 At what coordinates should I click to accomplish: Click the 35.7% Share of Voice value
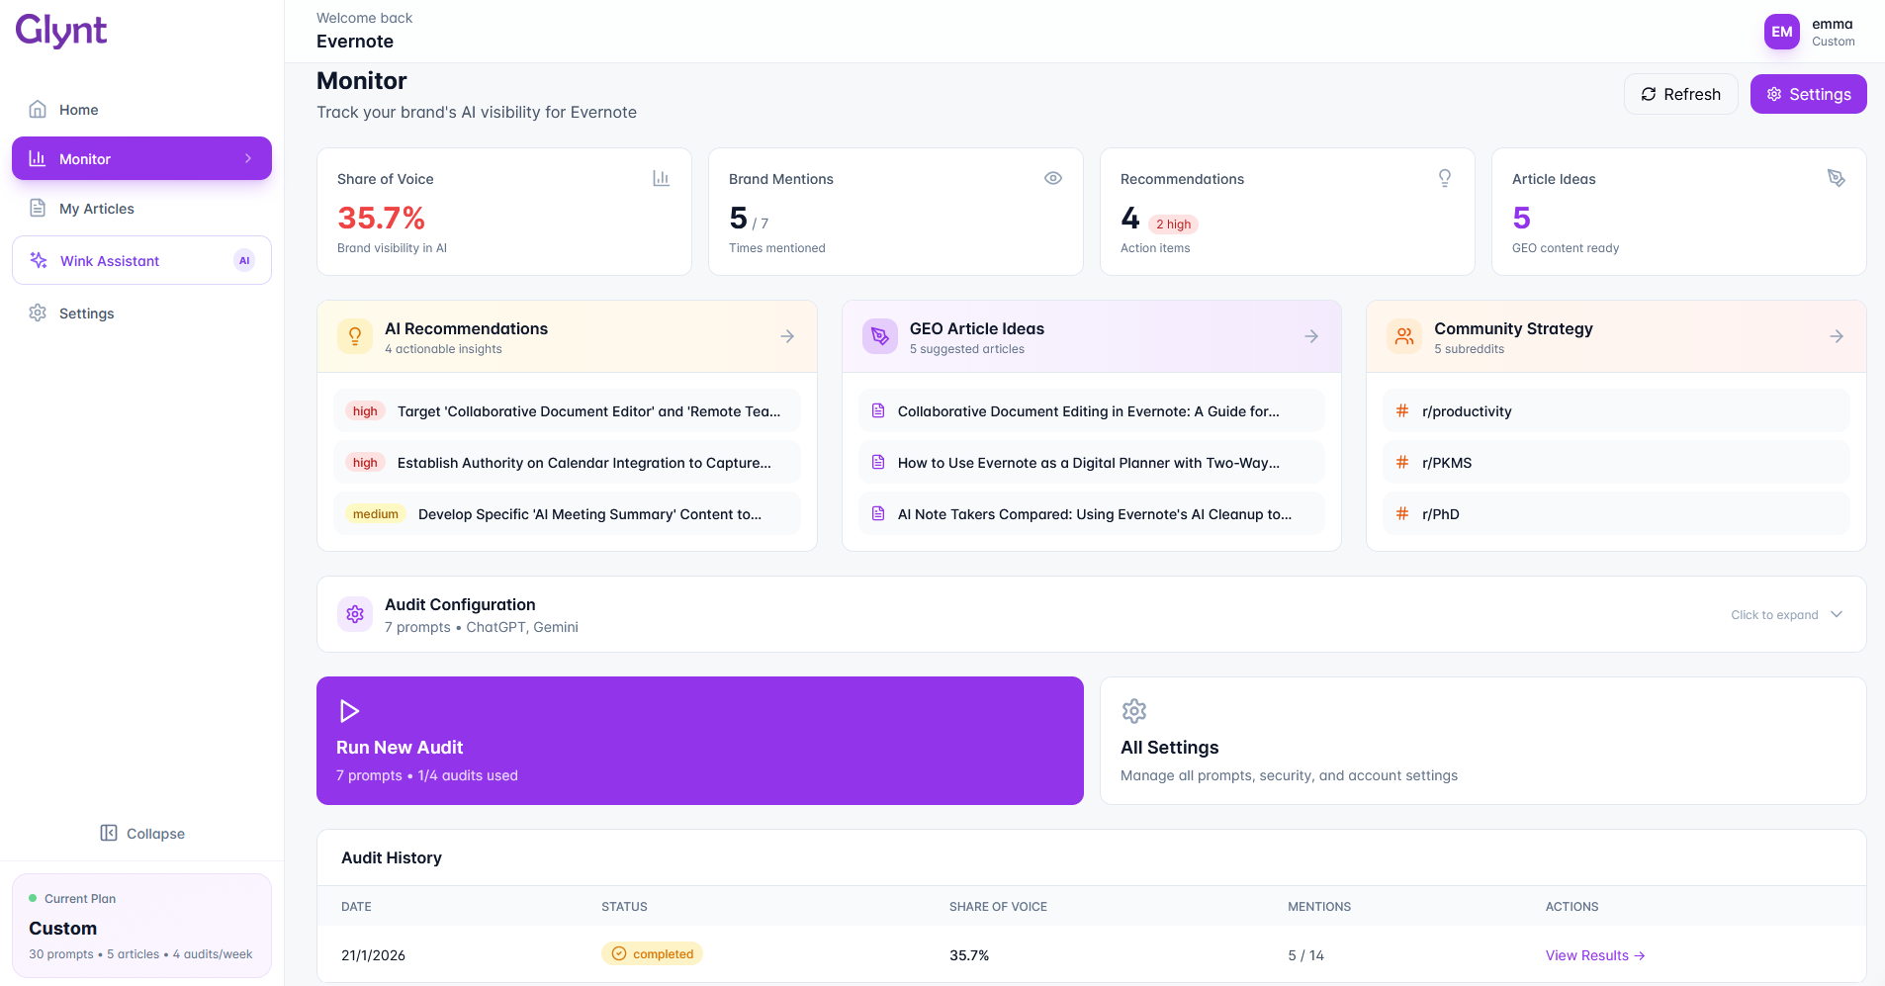(x=381, y=218)
